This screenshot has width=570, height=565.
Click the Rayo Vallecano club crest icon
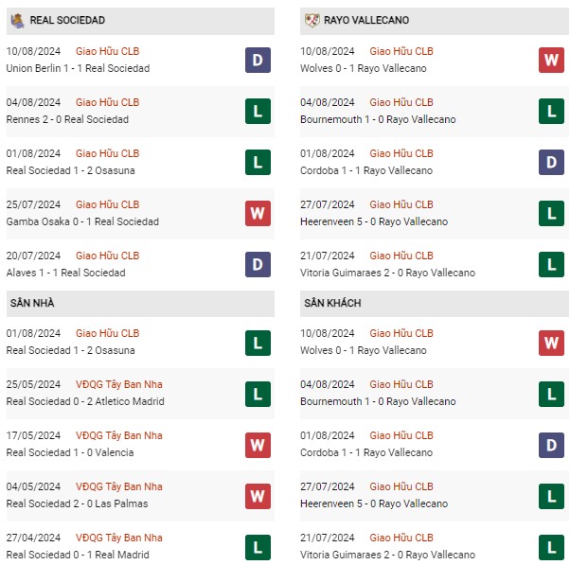point(312,20)
